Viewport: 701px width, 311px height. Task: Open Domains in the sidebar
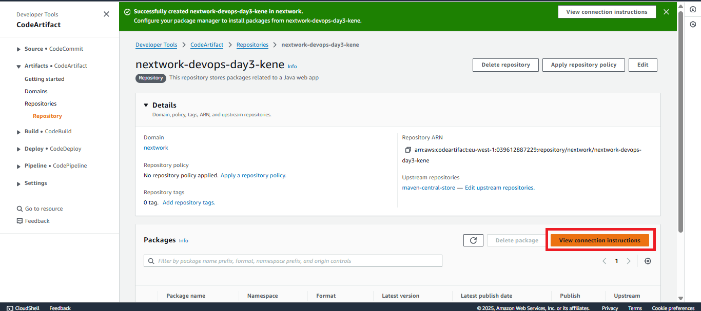coord(36,91)
